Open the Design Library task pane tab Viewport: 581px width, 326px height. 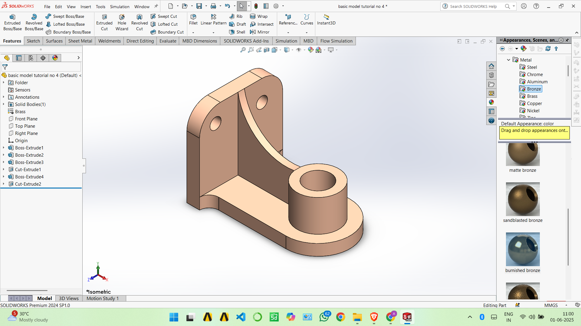pyautogui.click(x=491, y=75)
